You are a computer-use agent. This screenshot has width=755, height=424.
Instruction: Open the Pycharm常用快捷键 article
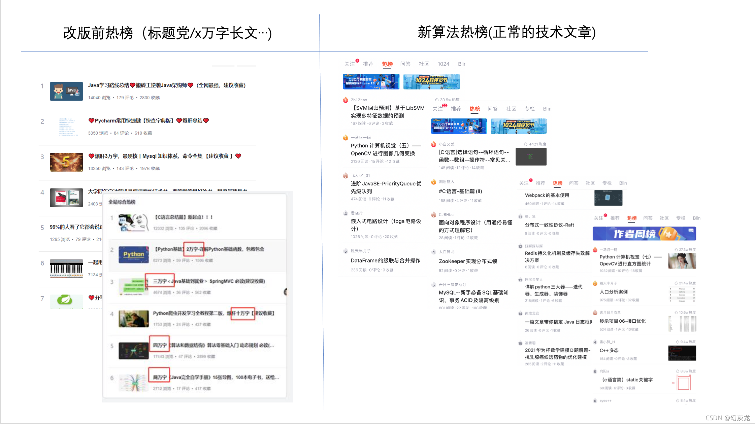click(149, 121)
